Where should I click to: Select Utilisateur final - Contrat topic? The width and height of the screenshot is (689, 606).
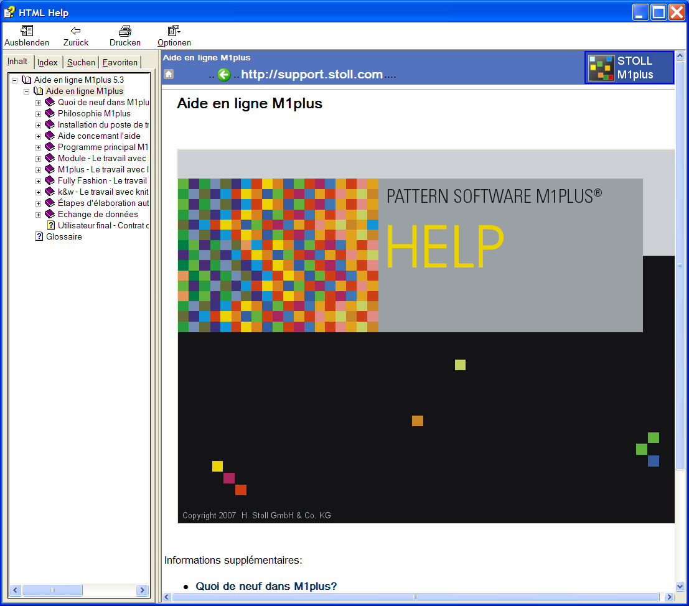pyautogui.click(x=103, y=226)
